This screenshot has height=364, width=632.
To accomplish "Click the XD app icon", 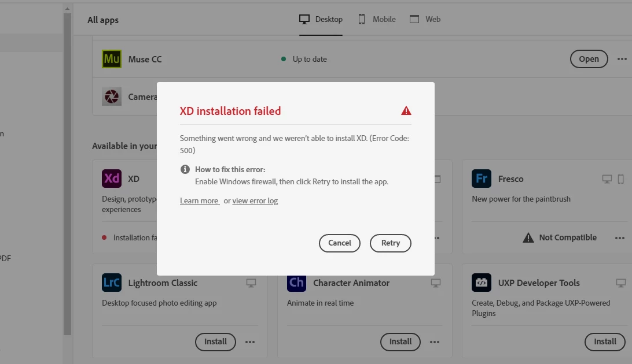I will (x=112, y=179).
